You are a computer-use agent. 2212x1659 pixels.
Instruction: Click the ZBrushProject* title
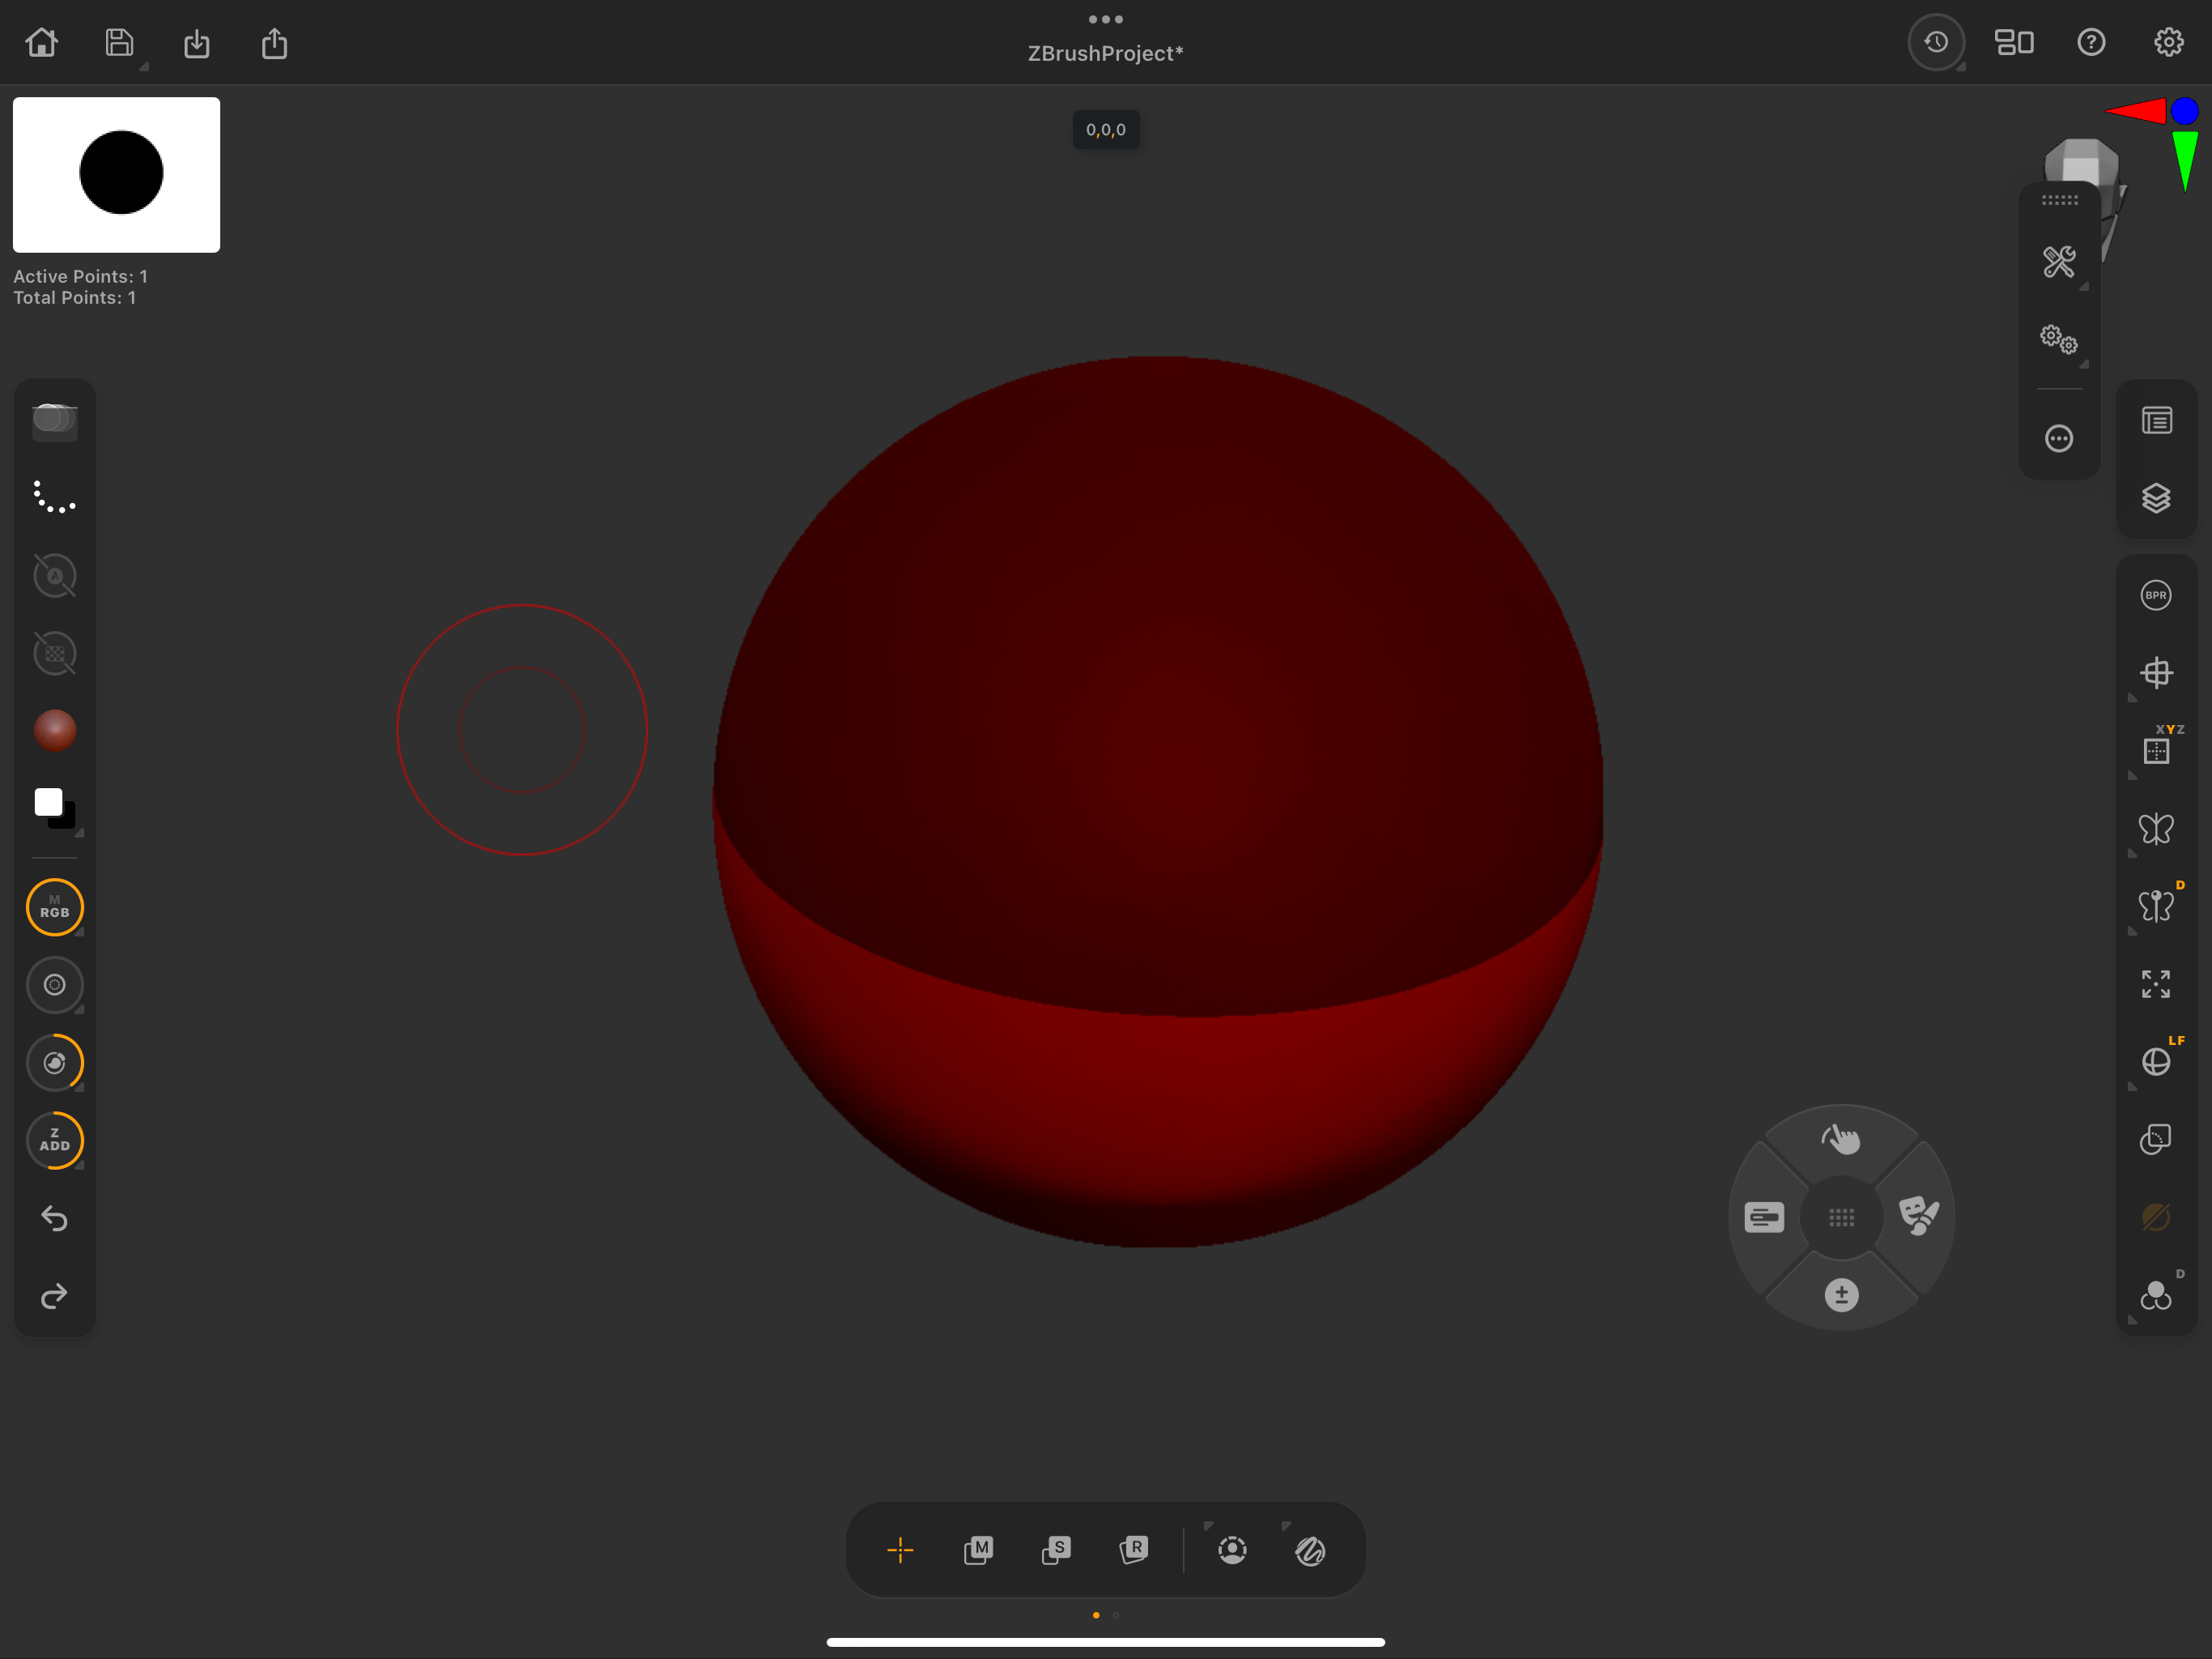(x=1106, y=53)
